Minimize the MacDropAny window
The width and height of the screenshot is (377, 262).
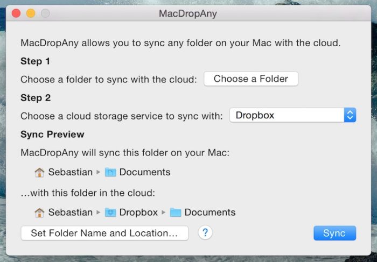tap(31, 13)
